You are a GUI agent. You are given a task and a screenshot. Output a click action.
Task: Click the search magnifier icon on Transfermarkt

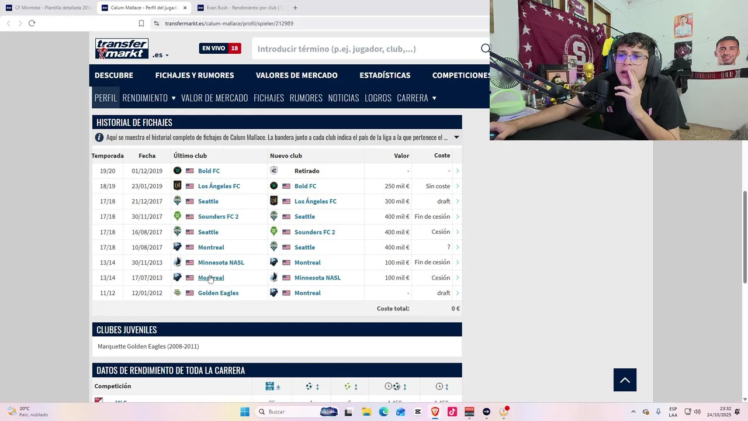(485, 49)
